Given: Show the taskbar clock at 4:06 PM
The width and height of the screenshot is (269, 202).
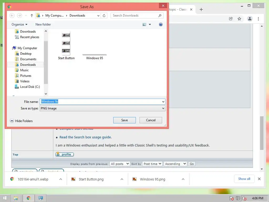Looking at the screenshot, I should (257, 198).
